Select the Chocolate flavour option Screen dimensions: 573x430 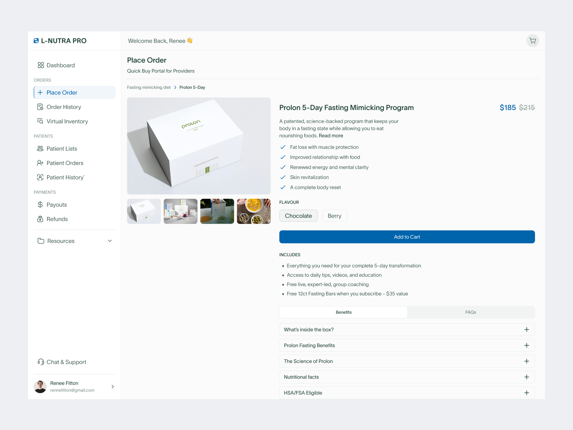(298, 216)
